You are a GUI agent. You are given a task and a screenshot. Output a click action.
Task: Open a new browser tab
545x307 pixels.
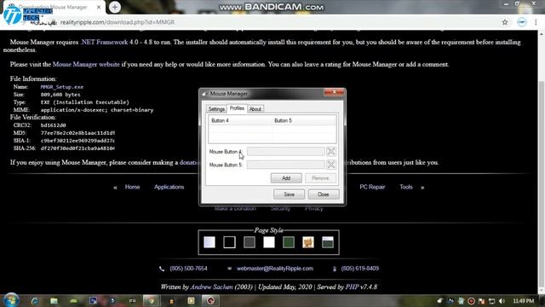pyautogui.click(x=115, y=7)
